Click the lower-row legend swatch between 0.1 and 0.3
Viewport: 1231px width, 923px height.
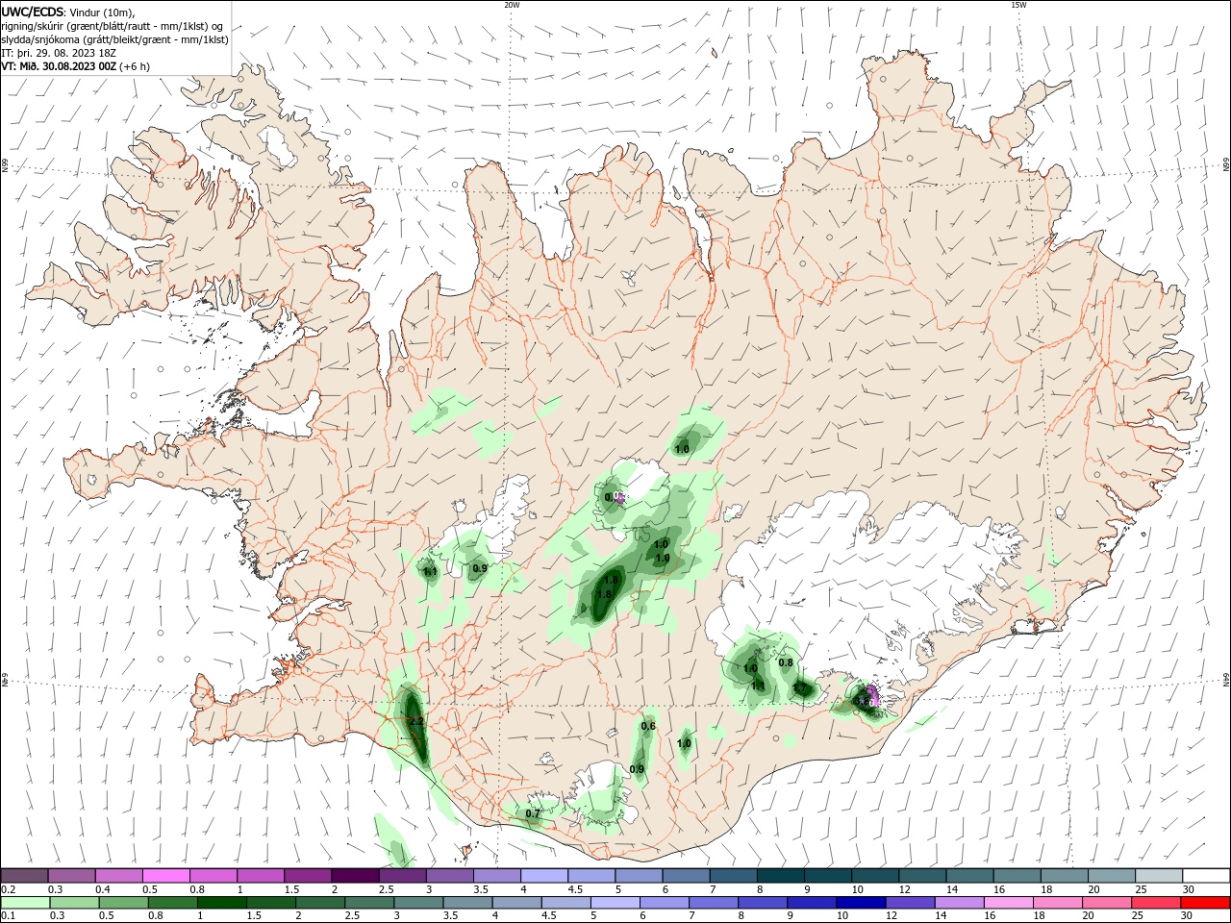(25, 903)
